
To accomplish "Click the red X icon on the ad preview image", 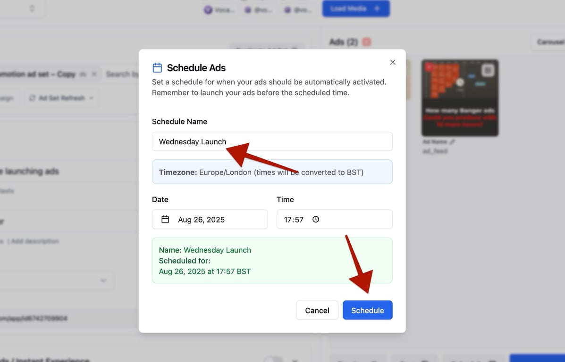I will 429,67.
